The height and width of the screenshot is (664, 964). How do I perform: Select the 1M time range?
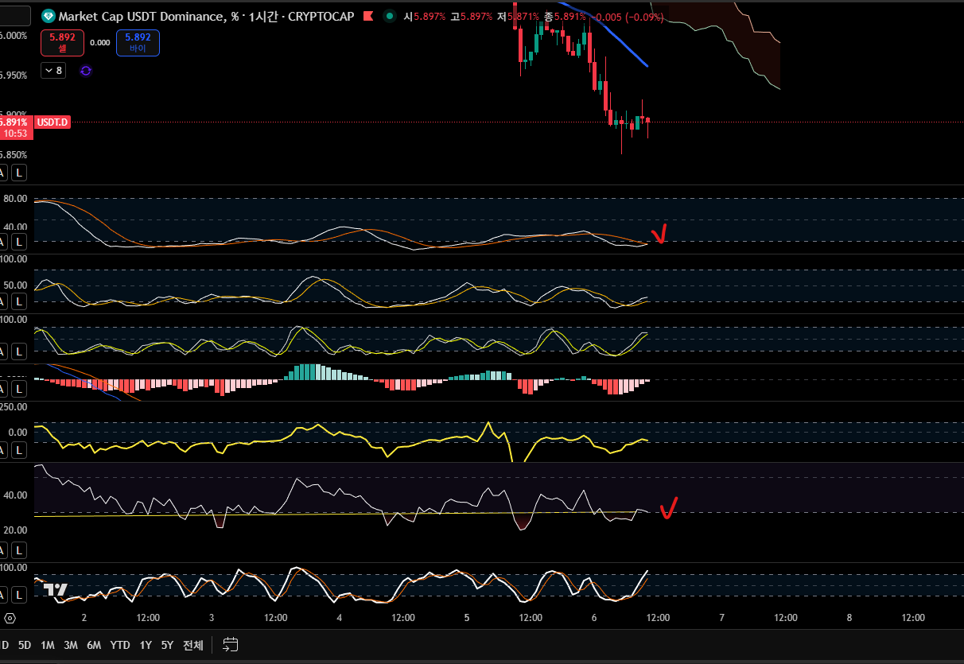[x=48, y=645]
